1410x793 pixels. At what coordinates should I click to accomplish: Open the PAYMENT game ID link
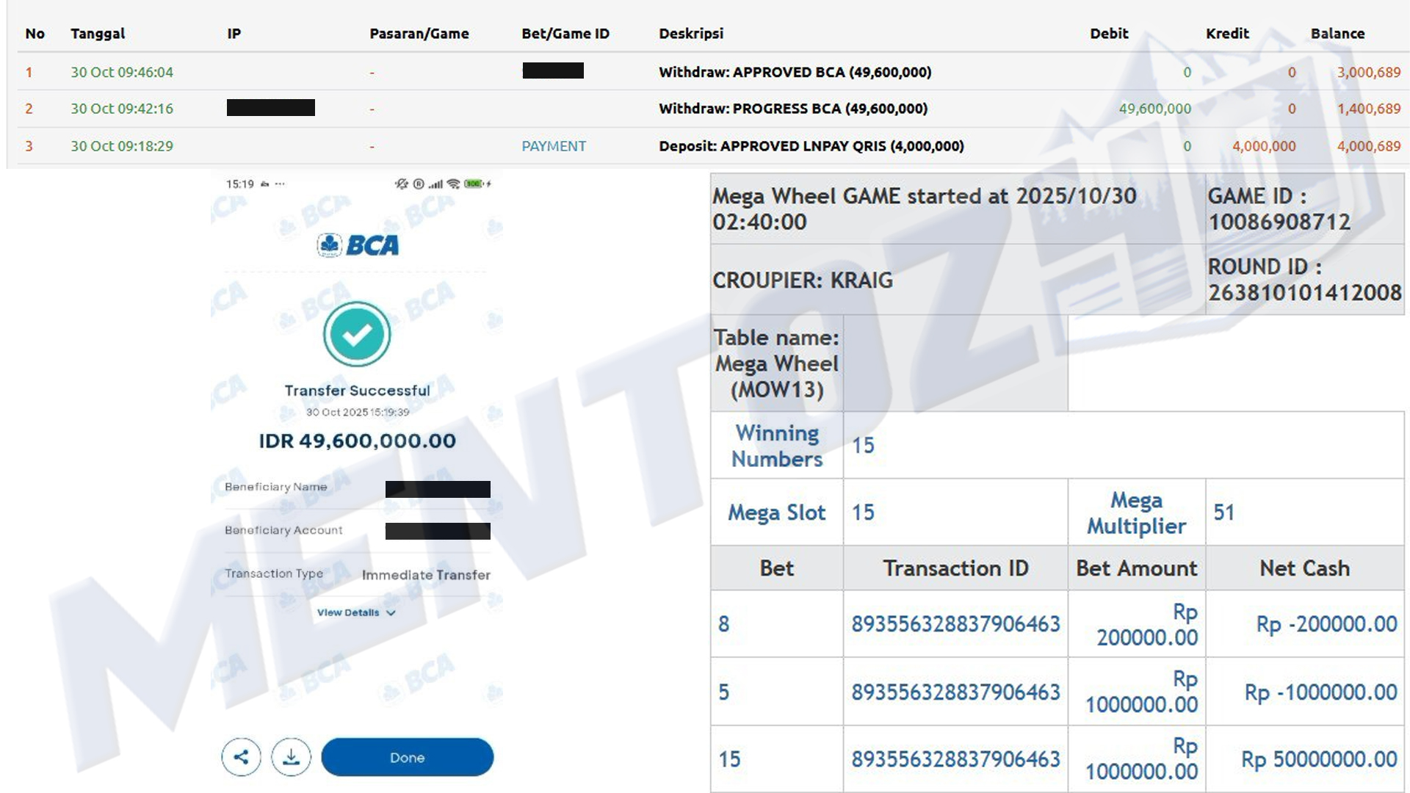pyautogui.click(x=553, y=146)
